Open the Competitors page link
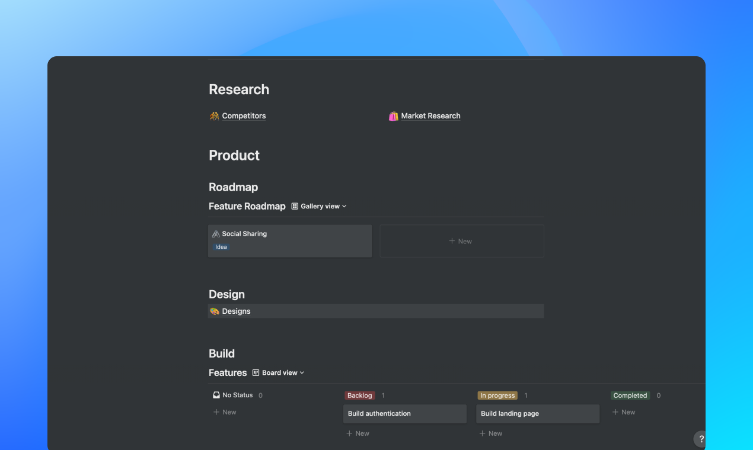Viewport: 753px width, 450px height. click(244, 115)
